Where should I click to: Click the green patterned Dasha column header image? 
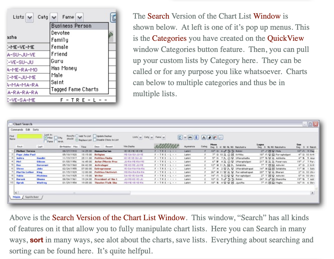pos(166,146)
